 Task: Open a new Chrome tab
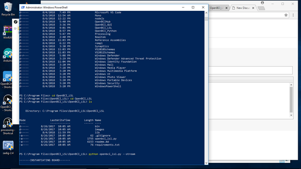261,8
